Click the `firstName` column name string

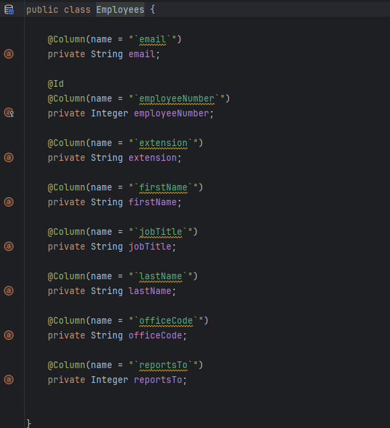click(163, 188)
